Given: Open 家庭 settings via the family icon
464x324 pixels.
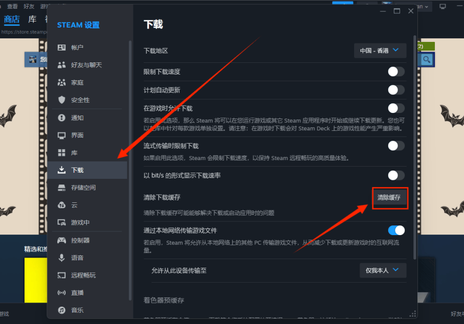Looking at the screenshot, I should click(x=61, y=82).
